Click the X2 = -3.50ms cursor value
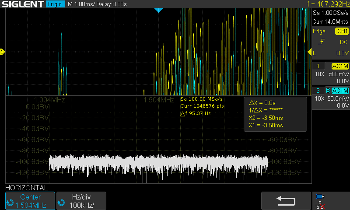The width and height of the screenshot is (350, 210). point(266,118)
